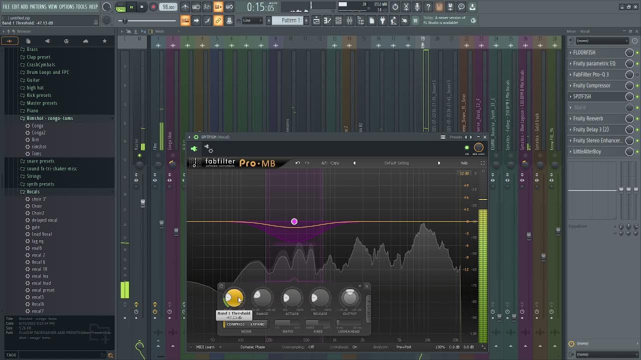Image resolution: width=641 pixels, height=360 pixels.
Task: Select COMPRESS mode
Action: pyautogui.click(x=235, y=324)
